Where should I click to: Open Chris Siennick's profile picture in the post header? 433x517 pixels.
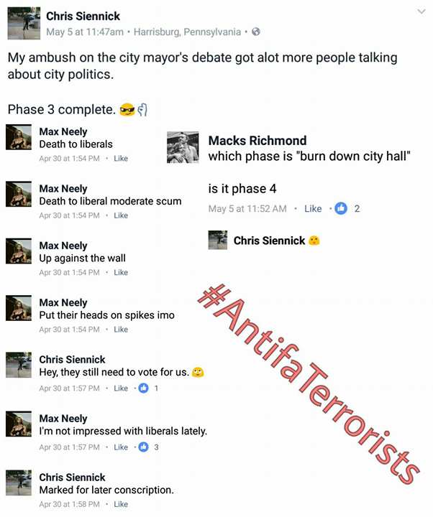[24, 24]
